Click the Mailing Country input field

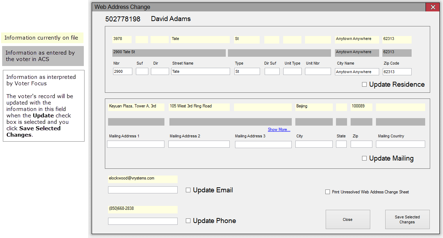(x=400, y=144)
